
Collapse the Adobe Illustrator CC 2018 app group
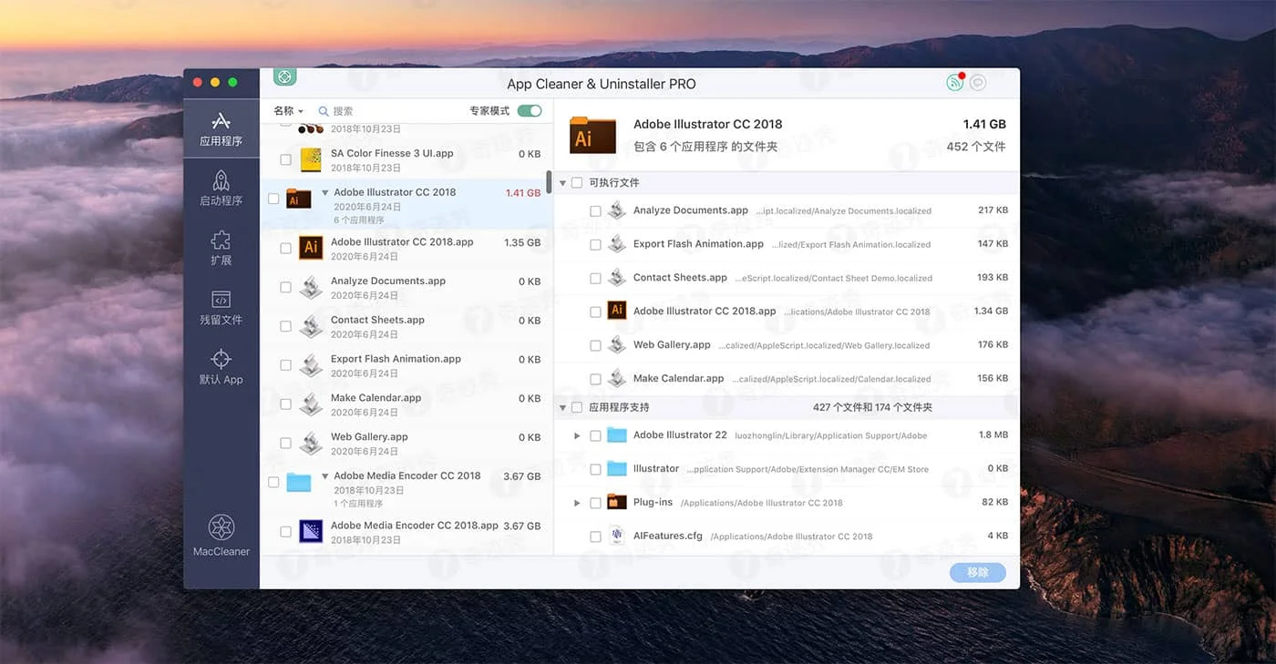coord(325,192)
